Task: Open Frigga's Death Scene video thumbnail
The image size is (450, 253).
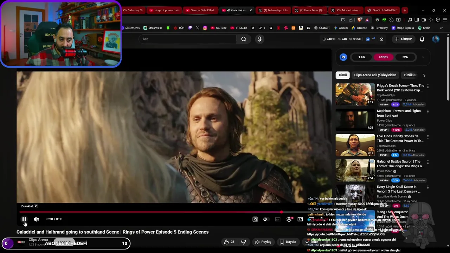Action: (x=355, y=94)
